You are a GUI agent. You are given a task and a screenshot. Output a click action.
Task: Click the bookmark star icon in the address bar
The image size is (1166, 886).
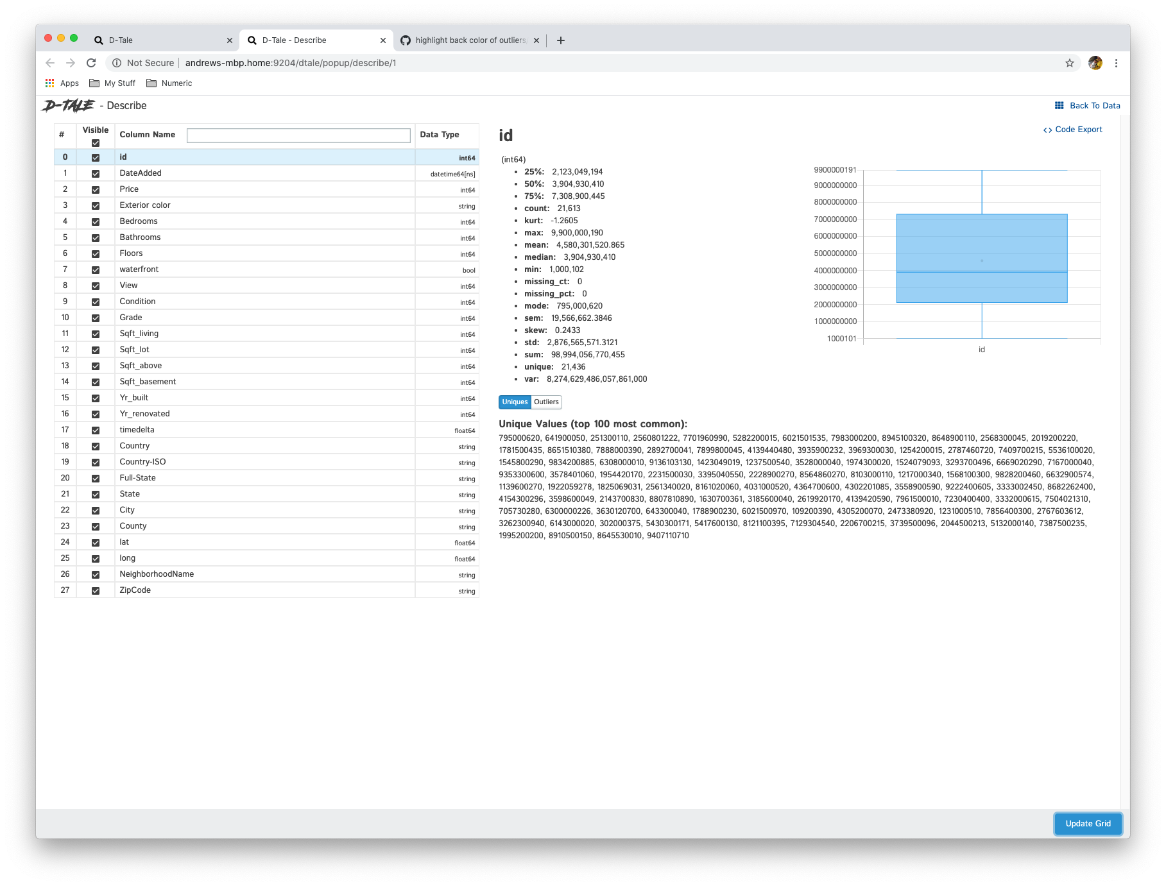[1070, 63]
